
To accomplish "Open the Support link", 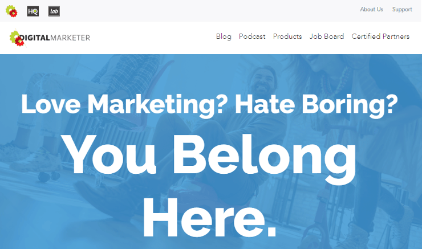I will (402, 10).
